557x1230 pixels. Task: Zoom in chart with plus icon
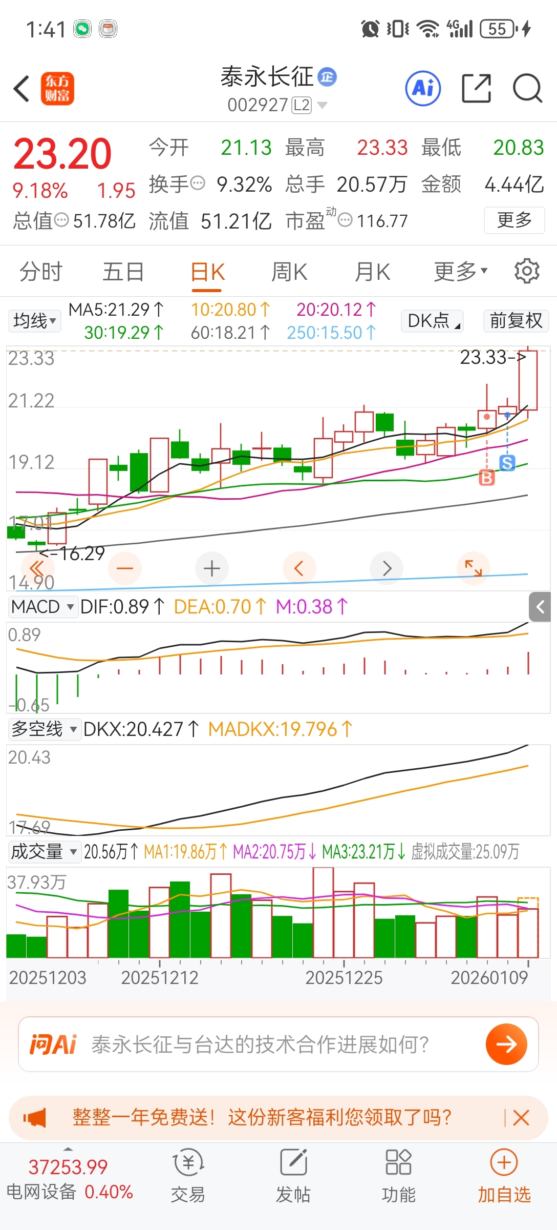click(x=212, y=568)
